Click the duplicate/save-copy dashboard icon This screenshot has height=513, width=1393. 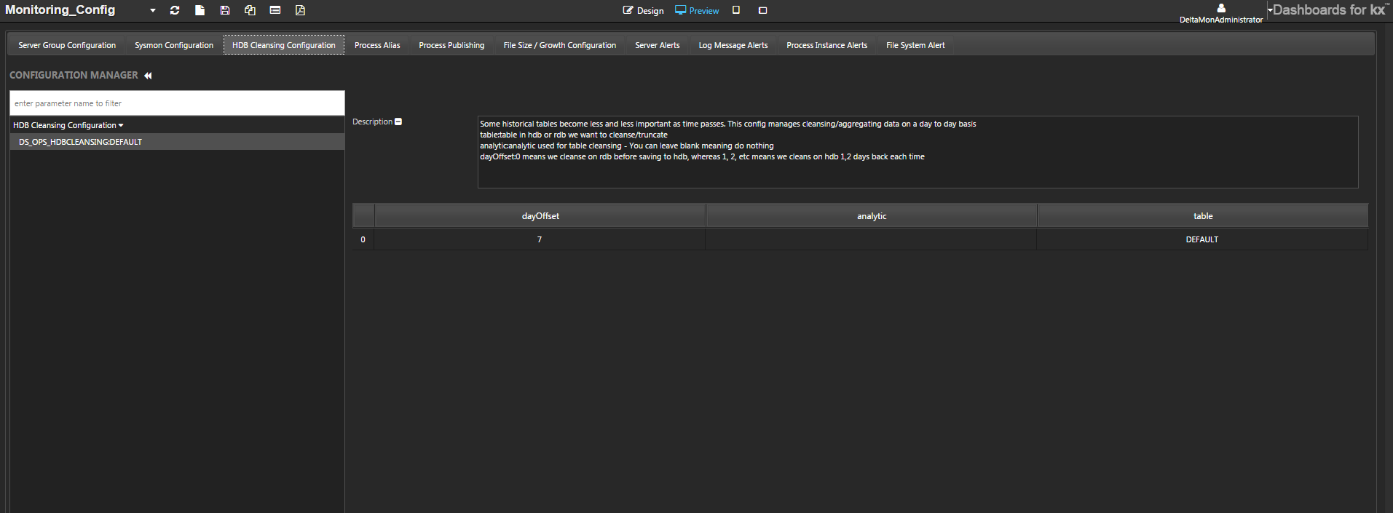click(x=250, y=10)
